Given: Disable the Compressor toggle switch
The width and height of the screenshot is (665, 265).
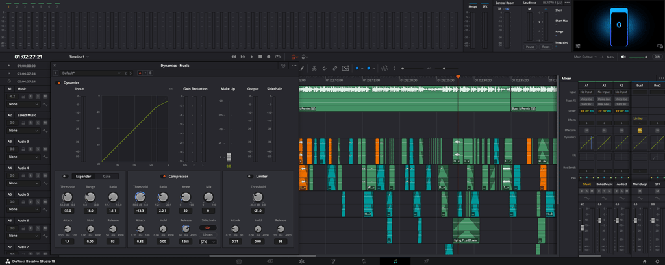Looking at the screenshot, I should 164,176.
